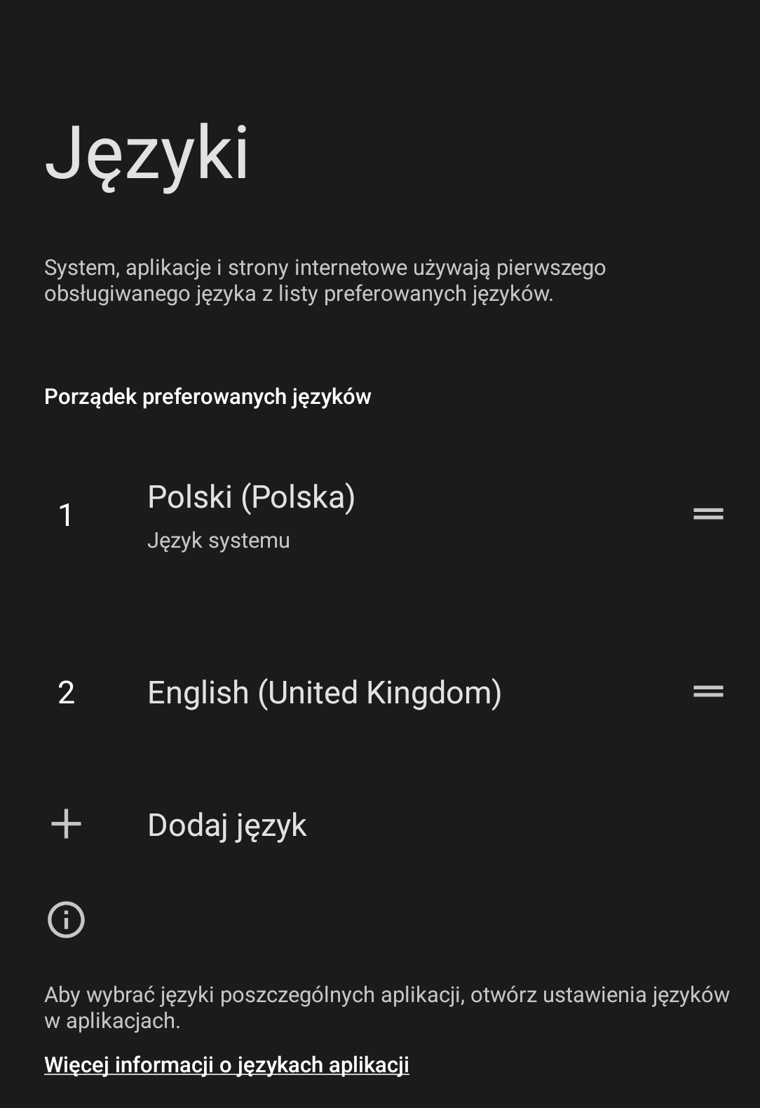Click the word Polski in the first entry
The image size is (760, 1108).
point(189,498)
